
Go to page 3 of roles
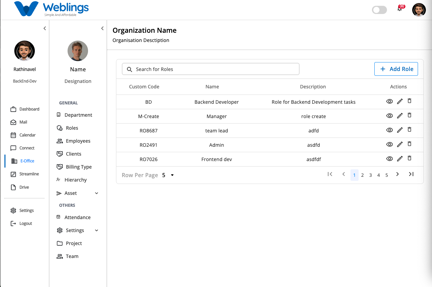point(371,175)
